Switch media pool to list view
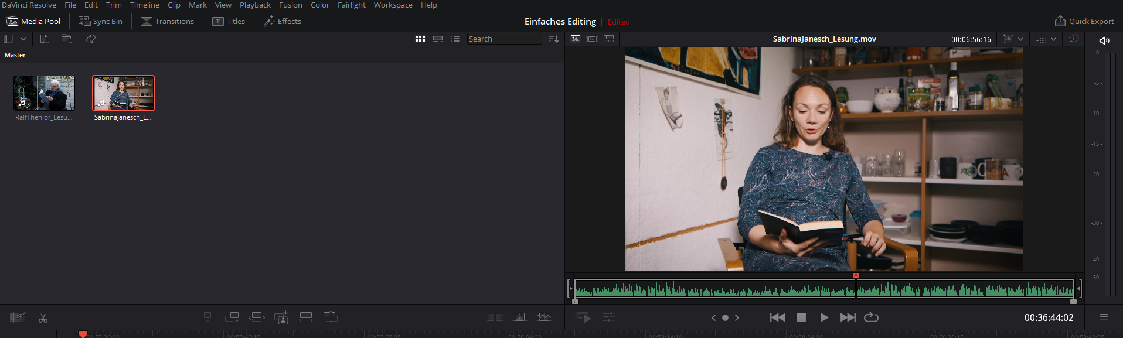The height and width of the screenshot is (338, 1123). [455, 39]
